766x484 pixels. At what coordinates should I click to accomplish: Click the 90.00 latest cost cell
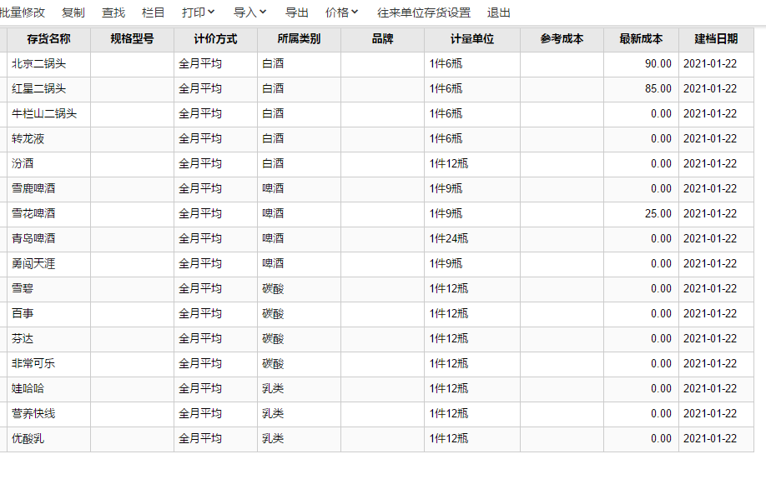click(x=641, y=64)
